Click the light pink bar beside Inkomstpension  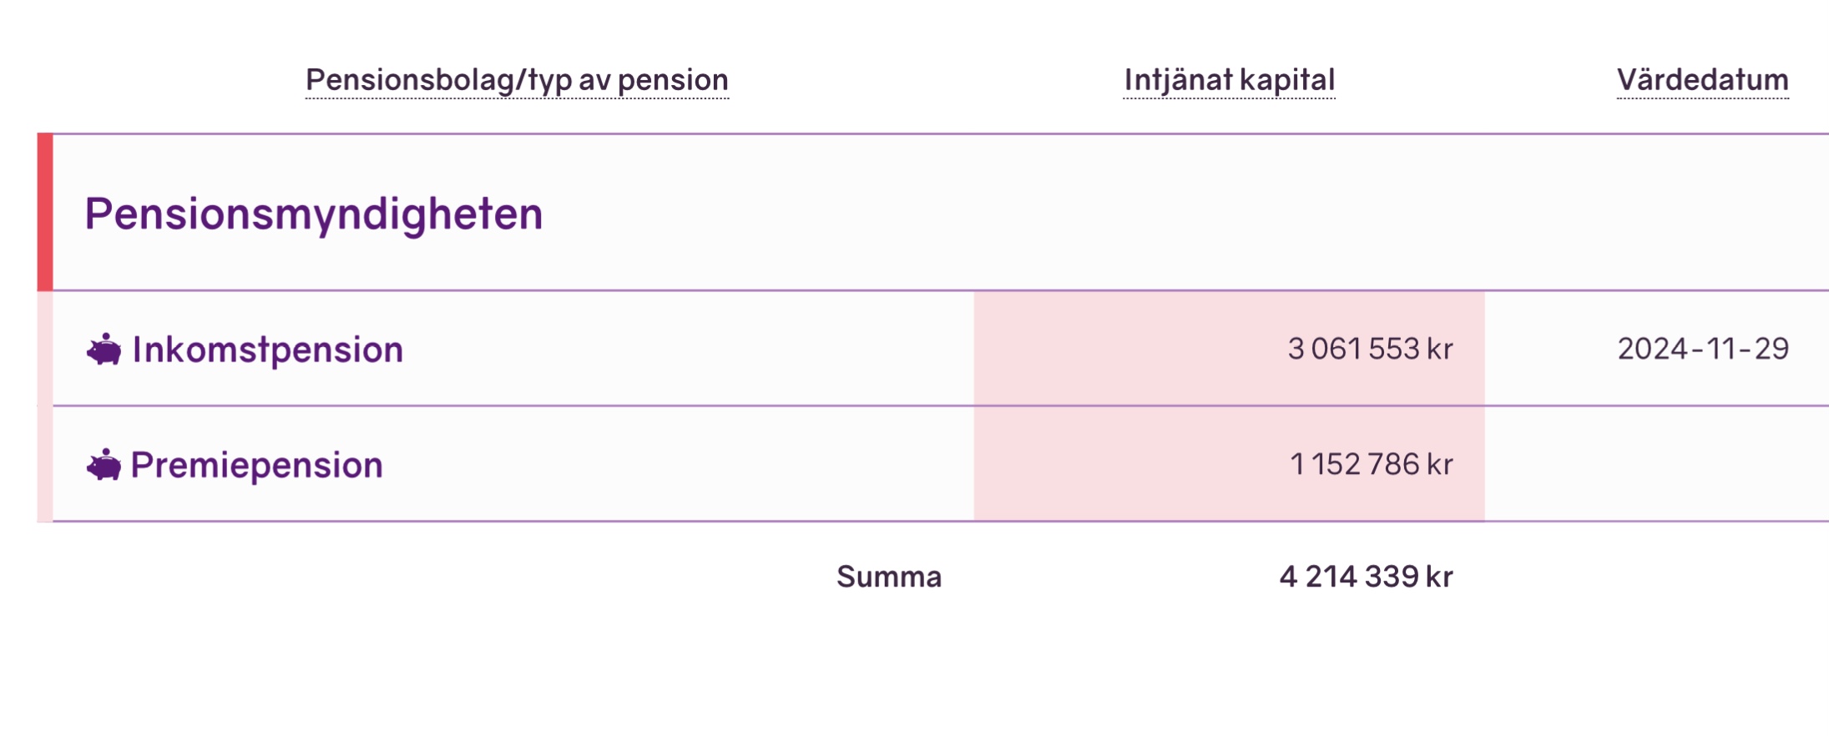click(45, 349)
